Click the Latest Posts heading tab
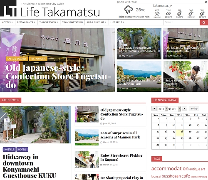 click(11, 100)
